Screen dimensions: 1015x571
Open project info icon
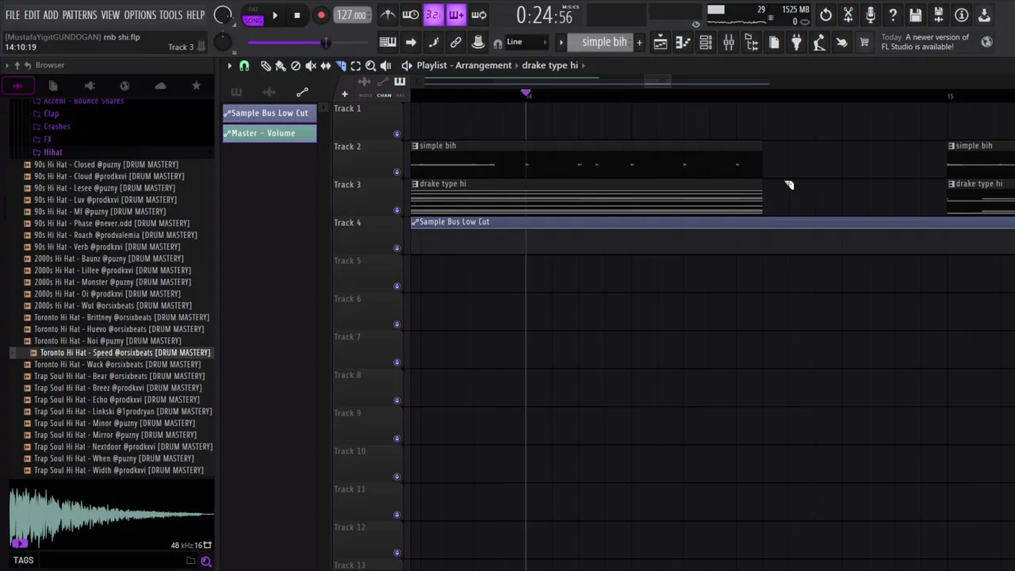pos(961,15)
